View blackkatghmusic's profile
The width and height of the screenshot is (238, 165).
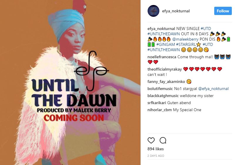point(163,96)
